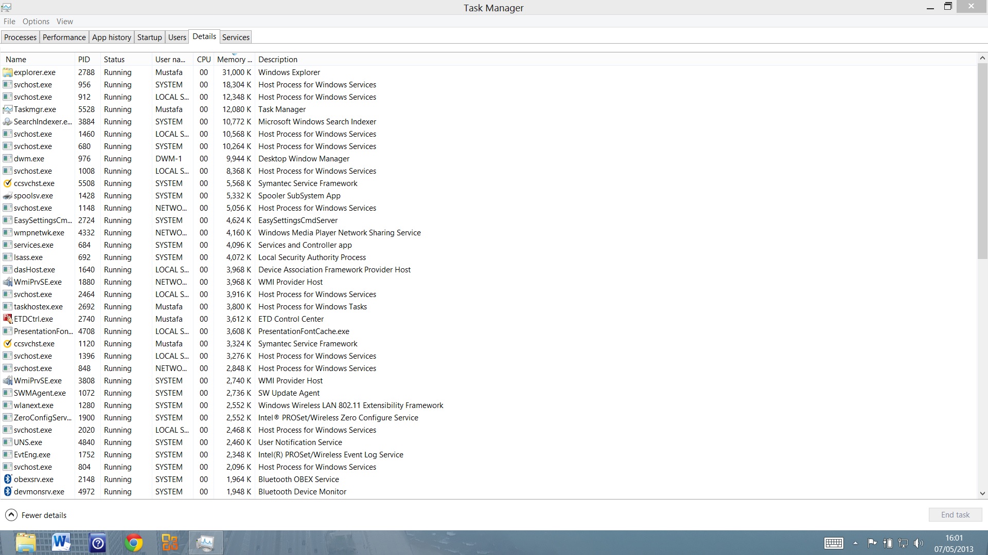This screenshot has width=988, height=555.
Task: Click the network tray icon
Action: [x=903, y=543]
